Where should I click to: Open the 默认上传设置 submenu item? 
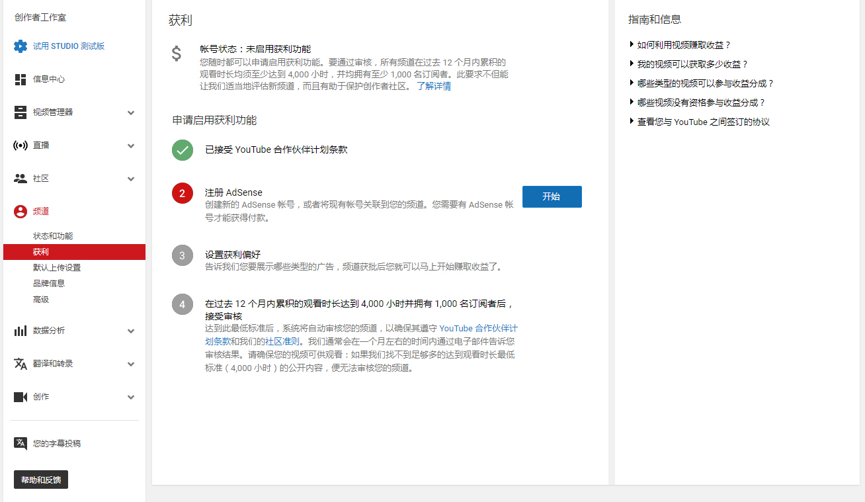[x=57, y=268]
